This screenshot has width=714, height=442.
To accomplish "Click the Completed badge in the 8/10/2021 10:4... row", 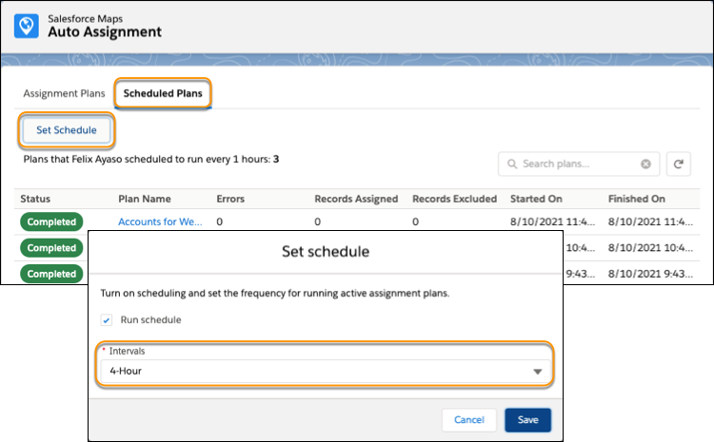I will 51,248.
